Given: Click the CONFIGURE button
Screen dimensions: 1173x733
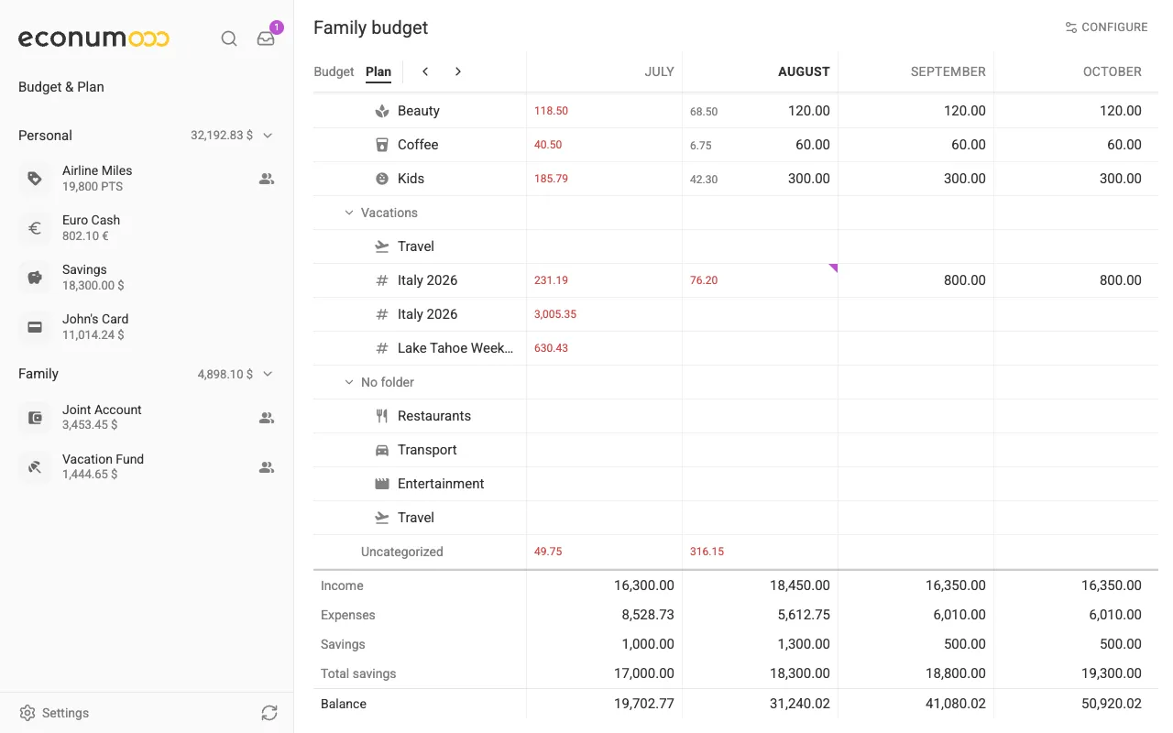Looking at the screenshot, I should [1106, 27].
